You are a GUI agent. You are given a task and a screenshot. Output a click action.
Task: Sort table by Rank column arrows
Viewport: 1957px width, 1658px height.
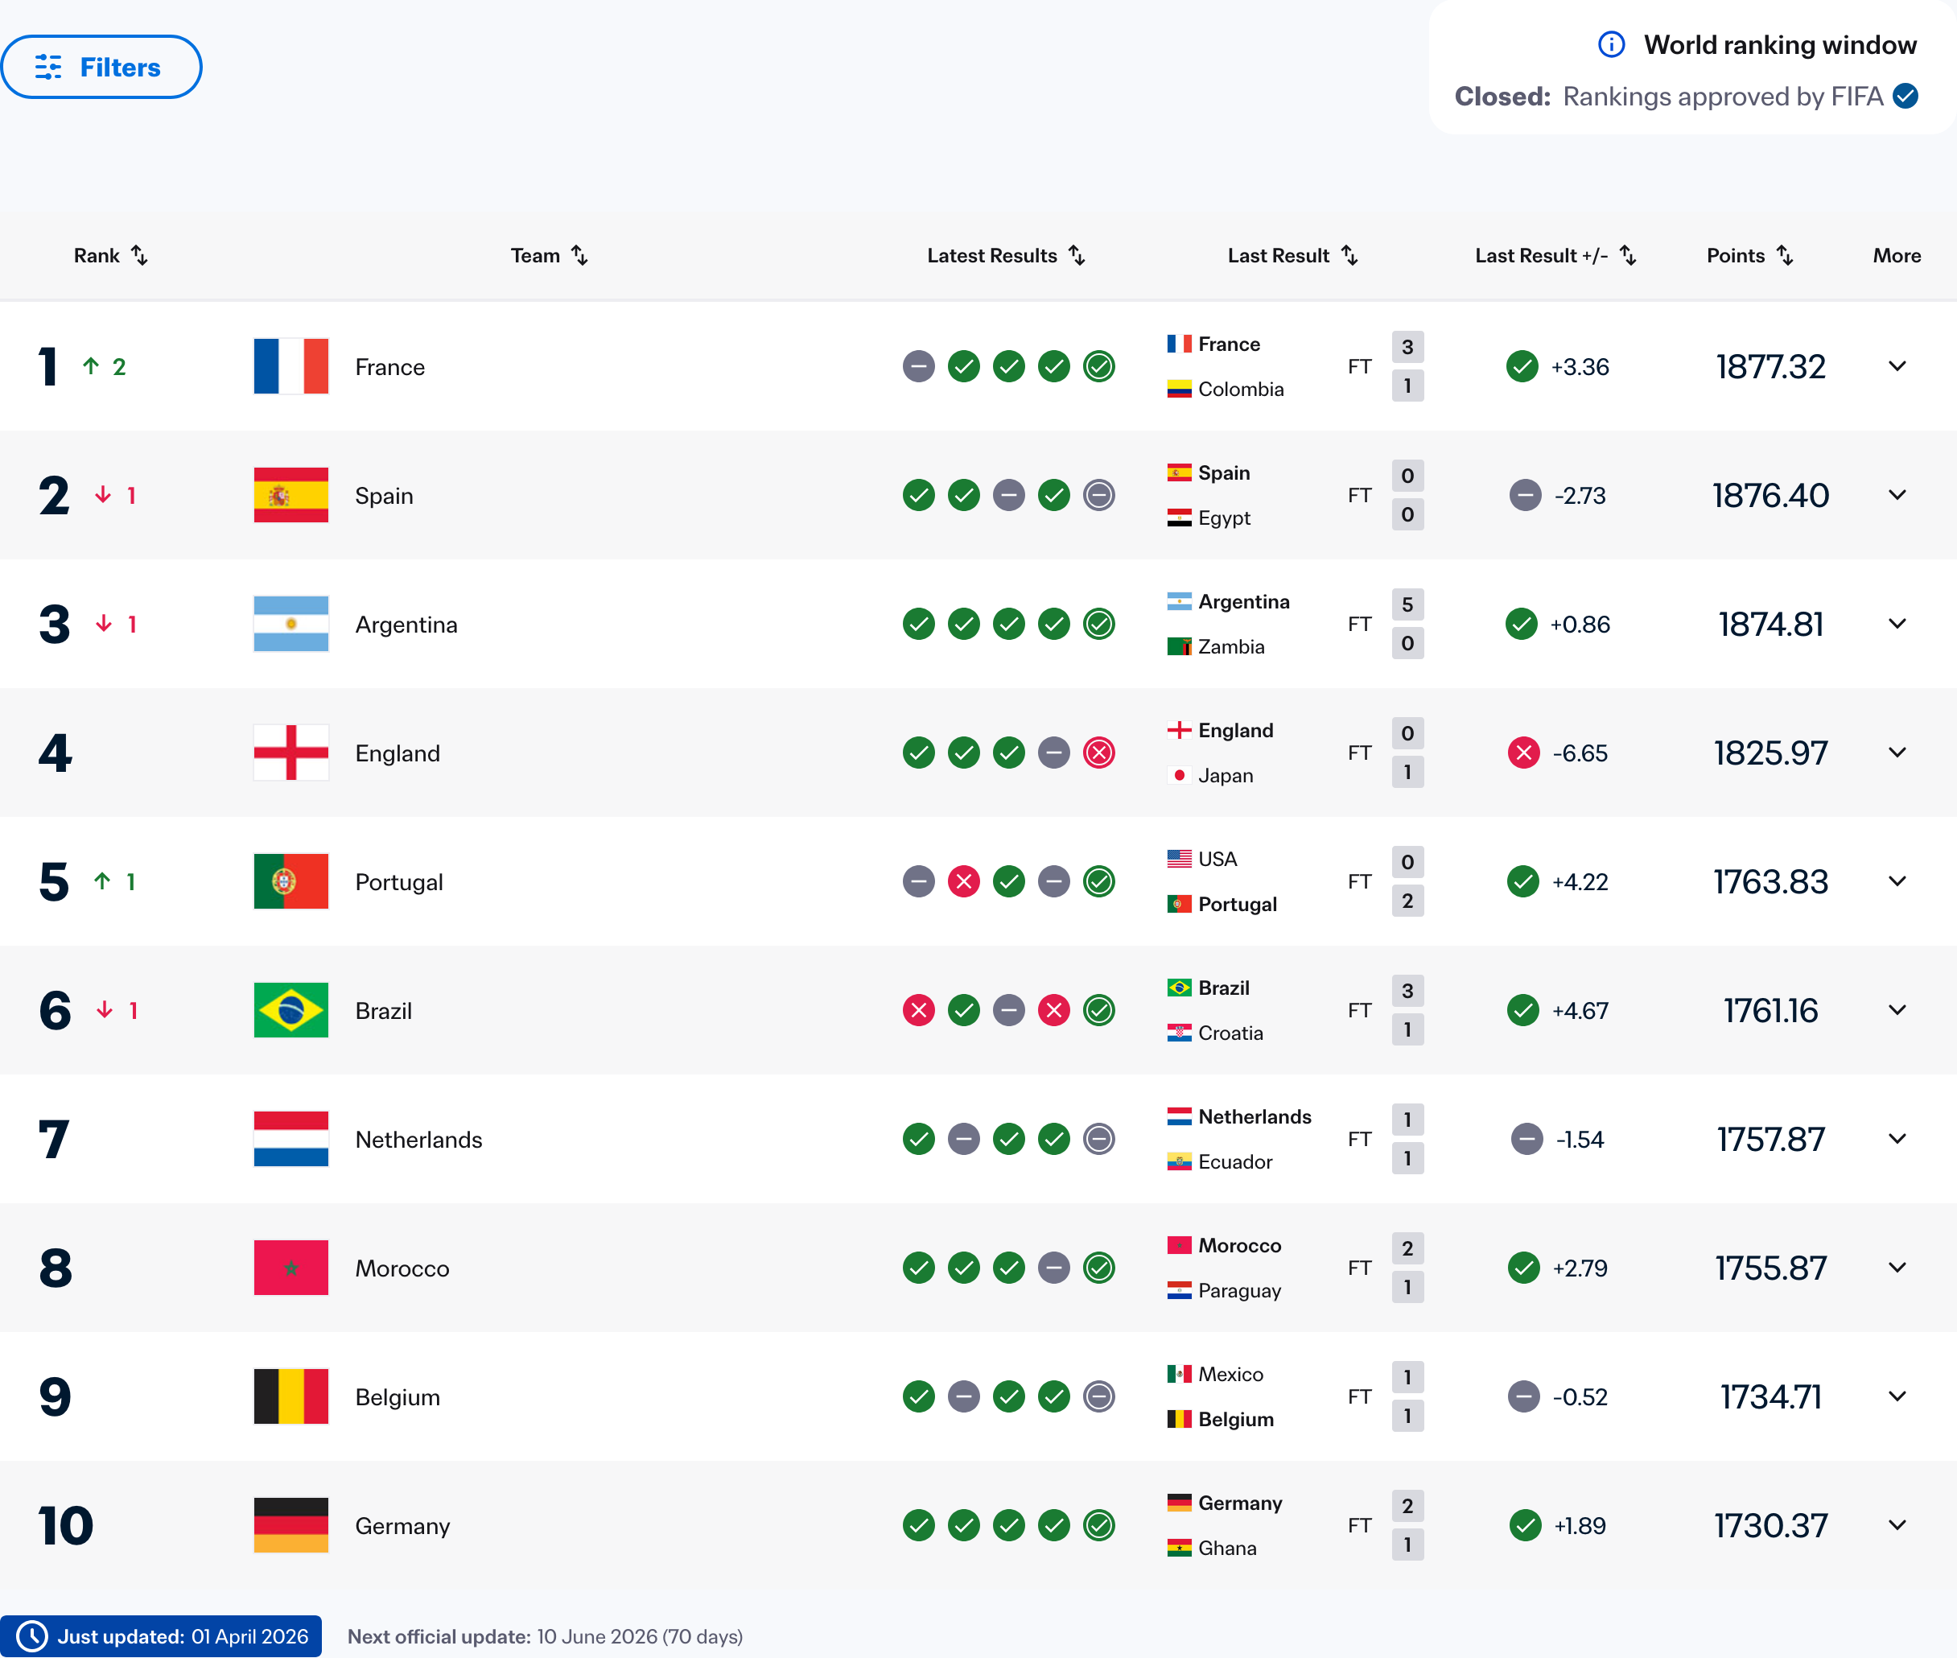pyautogui.click(x=139, y=256)
